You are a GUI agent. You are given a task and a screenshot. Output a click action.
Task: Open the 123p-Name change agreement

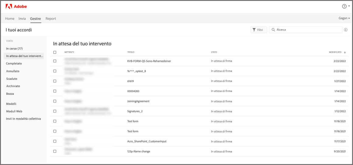[x=139, y=152]
